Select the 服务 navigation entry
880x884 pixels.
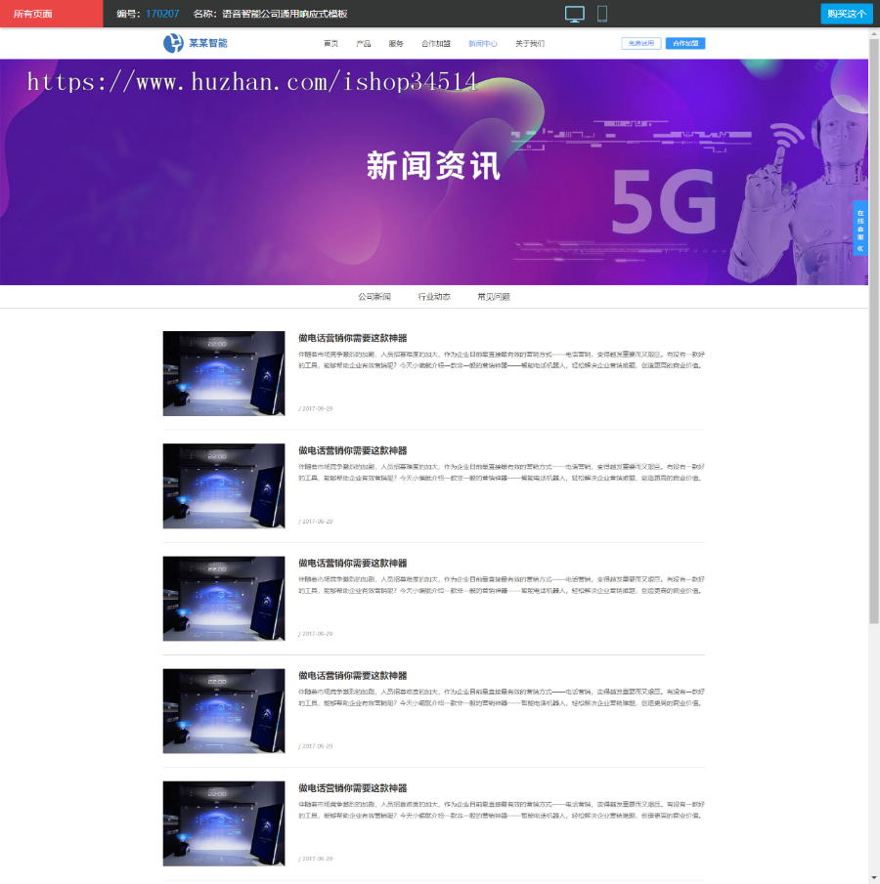tap(395, 43)
